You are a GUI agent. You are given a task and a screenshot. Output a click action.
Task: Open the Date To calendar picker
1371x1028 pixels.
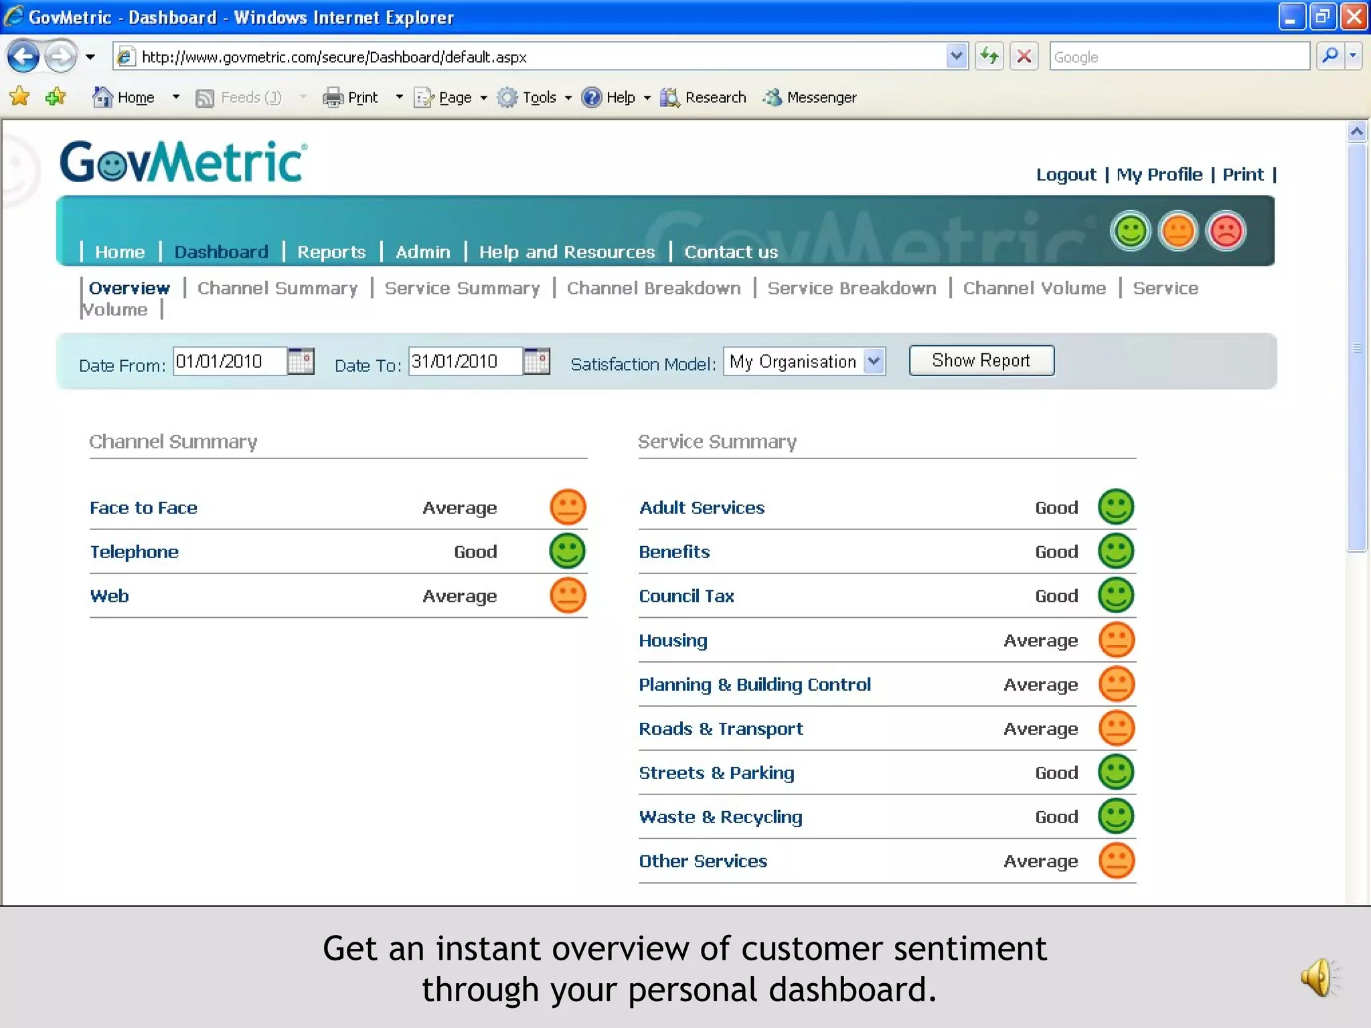pos(536,361)
